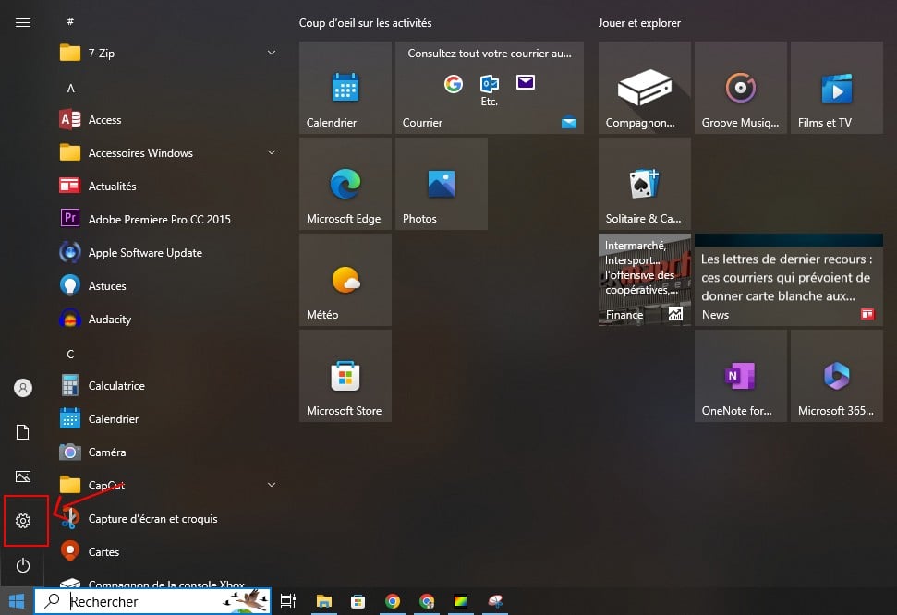
Task: Launch Audacity from the app list
Action: pos(169,319)
